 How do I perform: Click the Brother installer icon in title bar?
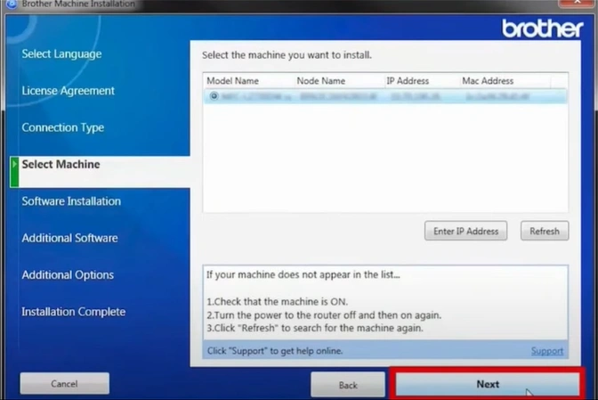tap(10, 4)
